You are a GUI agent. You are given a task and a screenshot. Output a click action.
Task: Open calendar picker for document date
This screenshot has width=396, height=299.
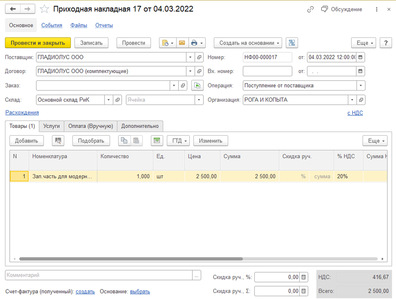[x=360, y=57]
